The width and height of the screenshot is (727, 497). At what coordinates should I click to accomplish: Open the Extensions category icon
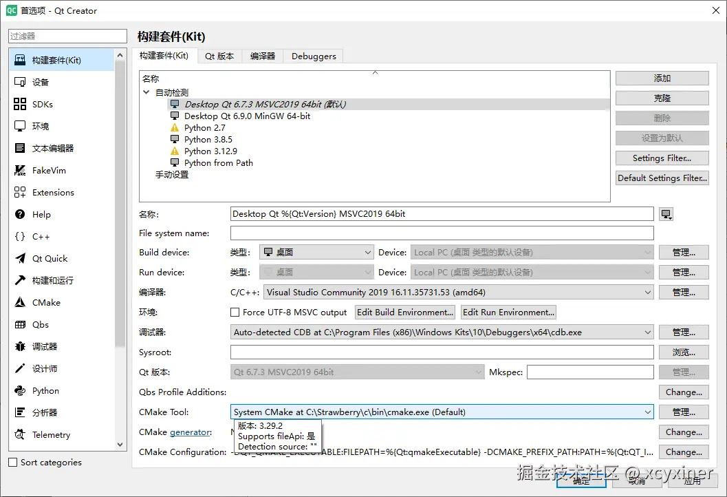[x=20, y=192]
